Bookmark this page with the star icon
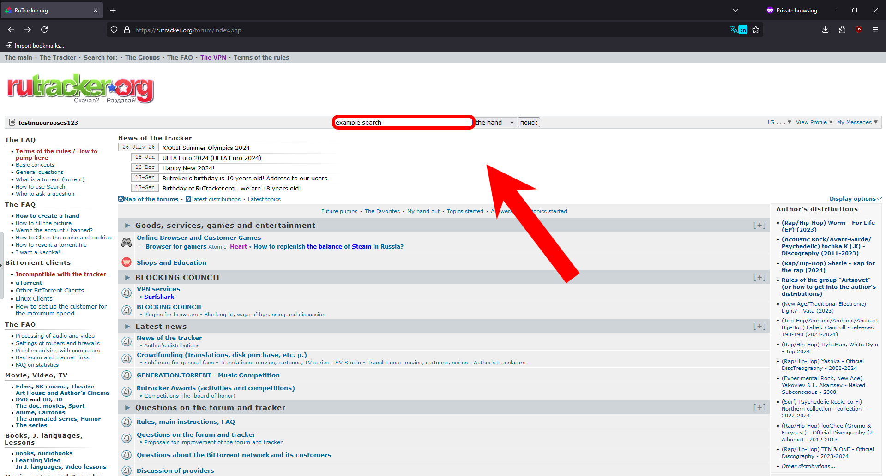Screen dimensions: 886x476 756,30
